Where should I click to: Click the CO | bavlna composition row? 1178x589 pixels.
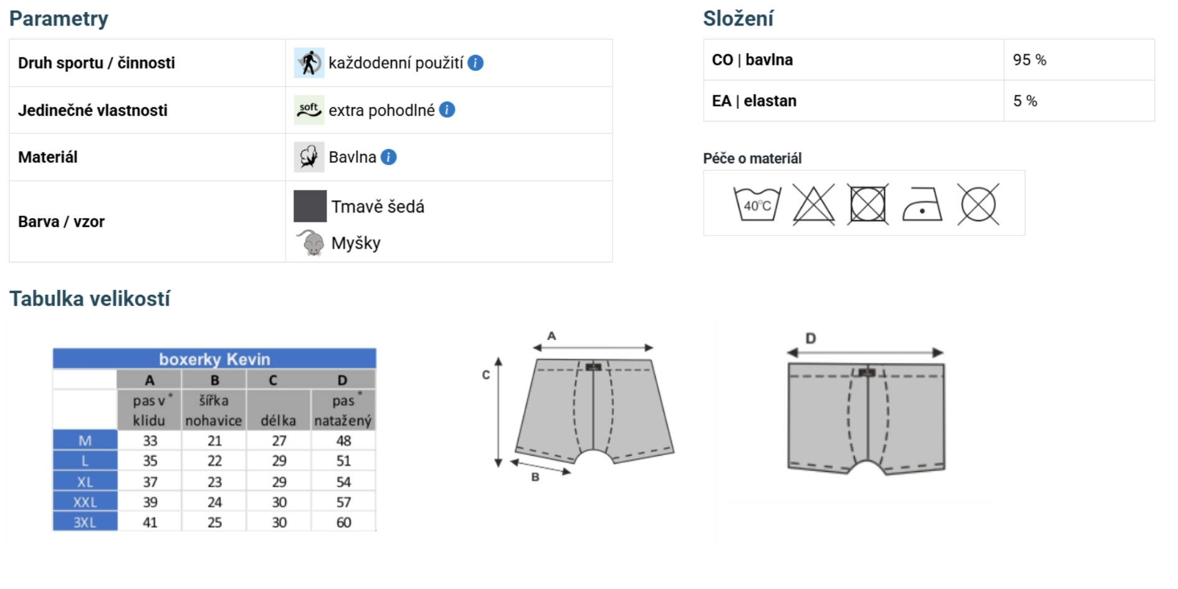pos(929,60)
